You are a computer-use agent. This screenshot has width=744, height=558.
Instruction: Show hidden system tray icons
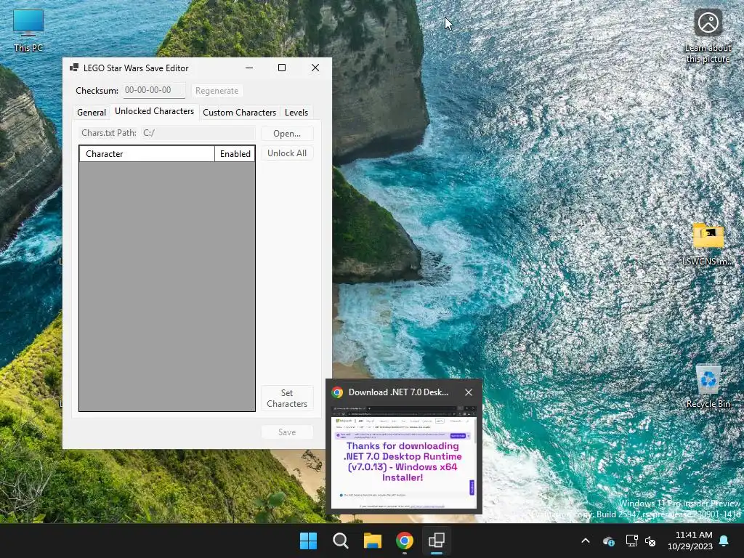pyautogui.click(x=586, y=541)
